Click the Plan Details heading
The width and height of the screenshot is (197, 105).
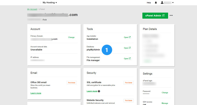pyautogui.click(x=150, y=29)
